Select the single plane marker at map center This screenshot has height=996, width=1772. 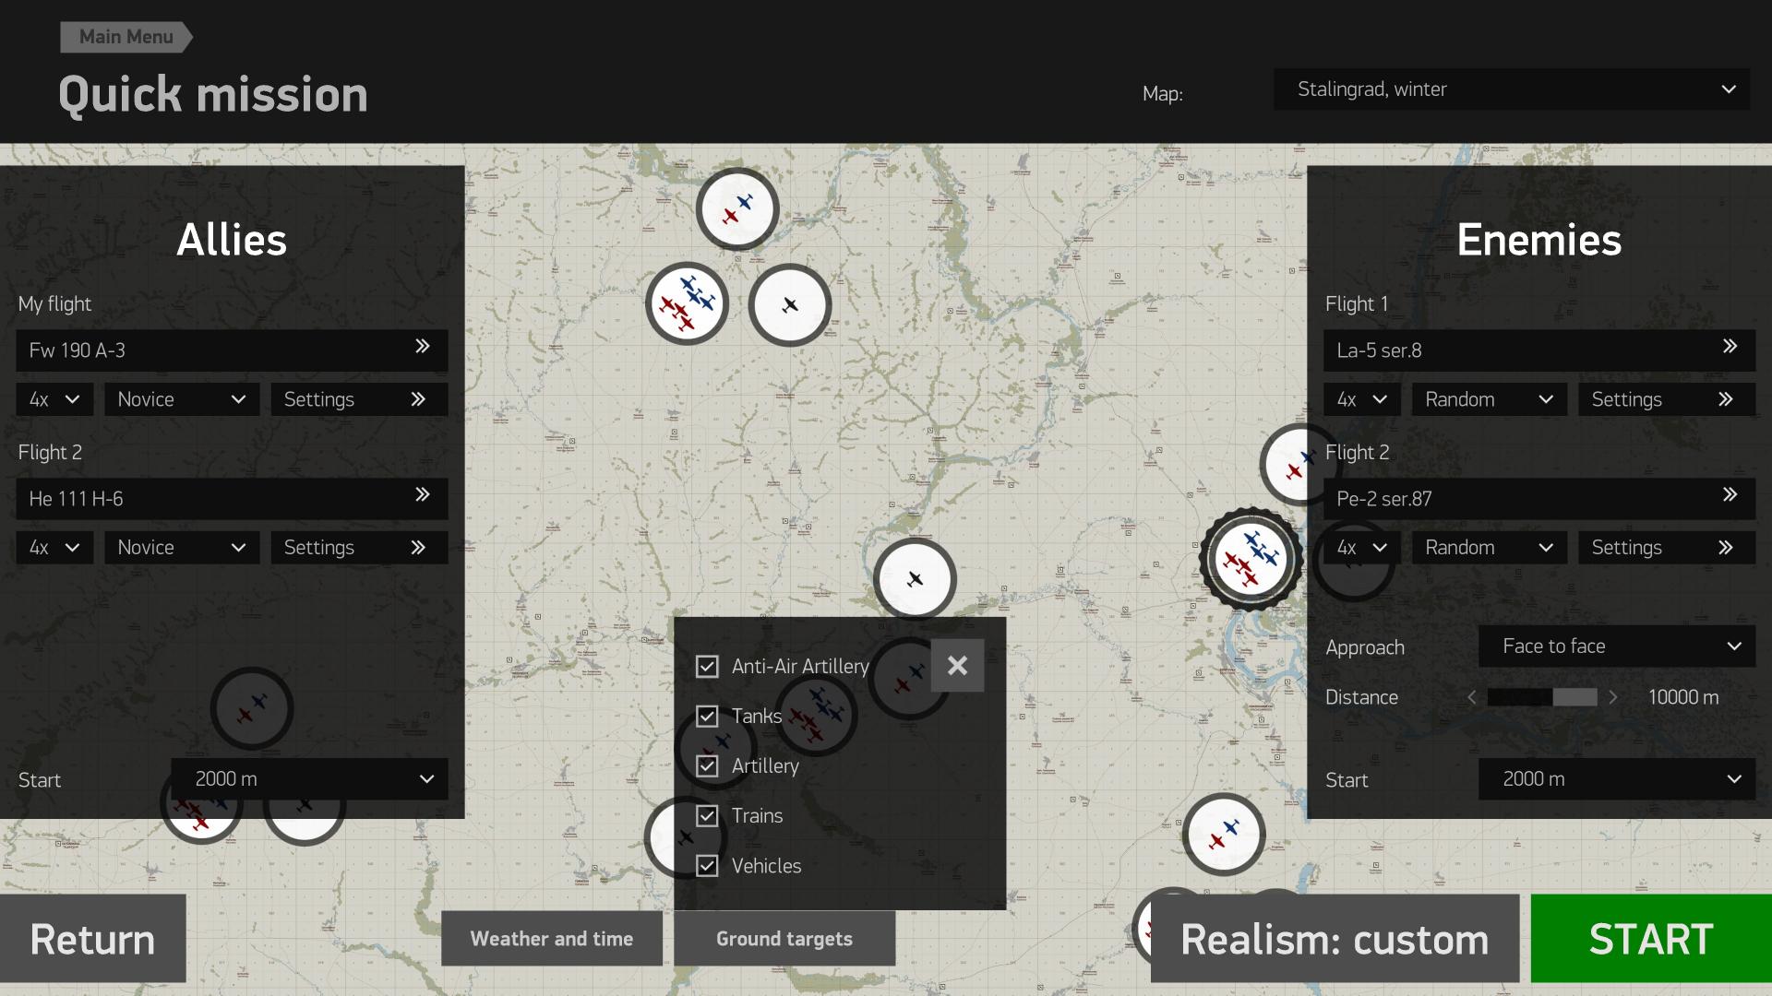point(915,579)
